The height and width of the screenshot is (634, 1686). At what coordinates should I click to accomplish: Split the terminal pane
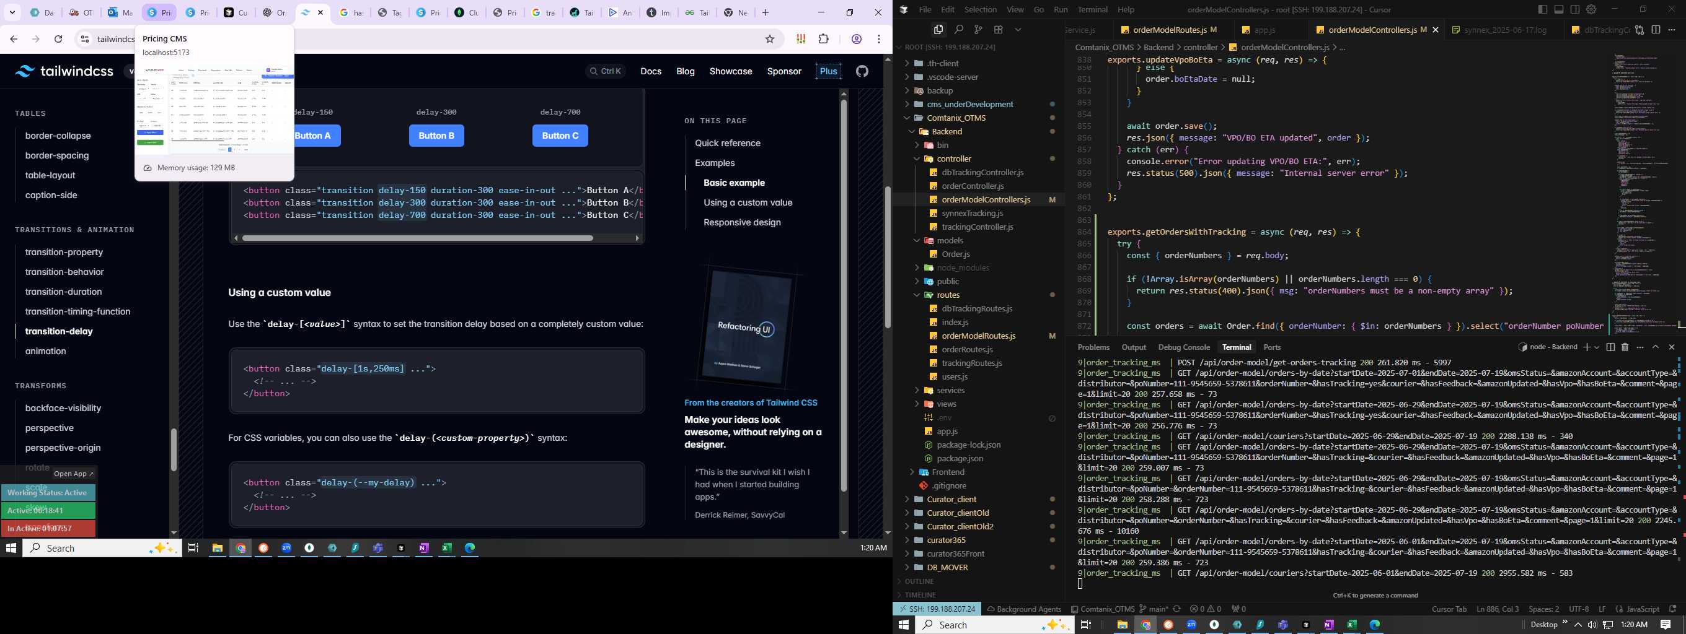coord(1610,347)
